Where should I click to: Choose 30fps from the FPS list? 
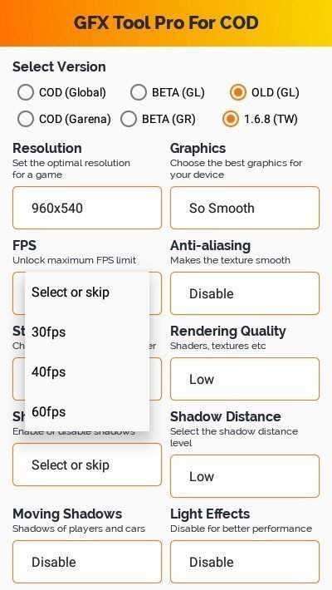87,332
